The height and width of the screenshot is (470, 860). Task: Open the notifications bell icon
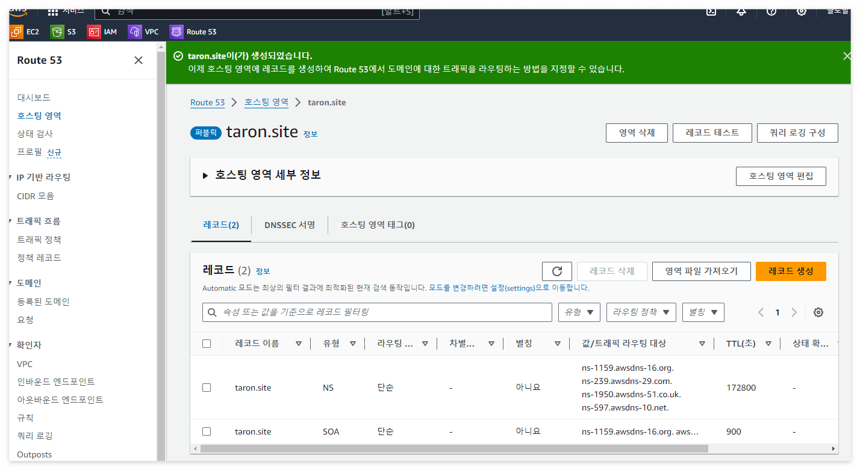(x=741, y=11)
